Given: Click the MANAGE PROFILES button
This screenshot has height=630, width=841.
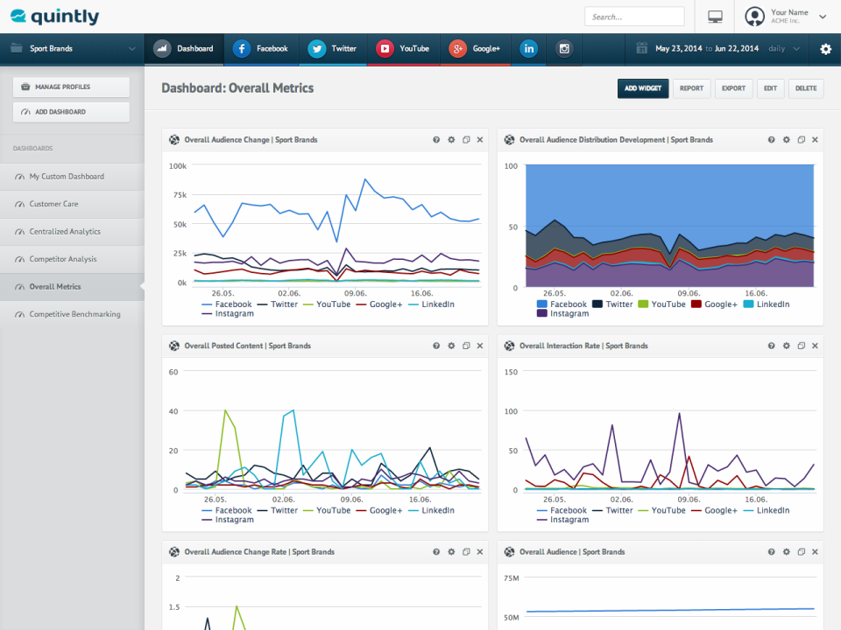Looking at the screenshot, I should pyautogui.click(x=71, y=87).
